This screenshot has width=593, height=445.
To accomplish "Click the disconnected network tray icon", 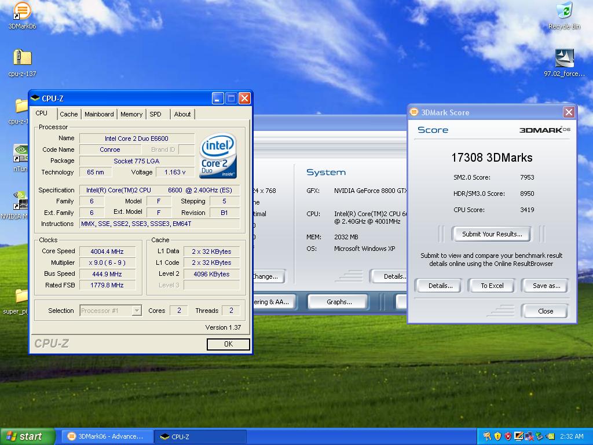I will click(x=529, y=436).
